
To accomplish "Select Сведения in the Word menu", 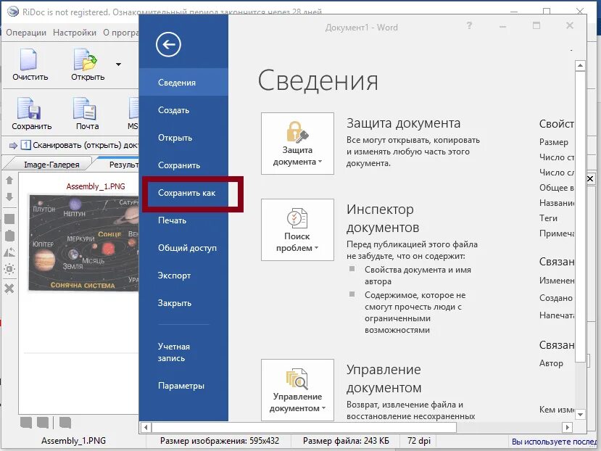I will tap(183, 83).
